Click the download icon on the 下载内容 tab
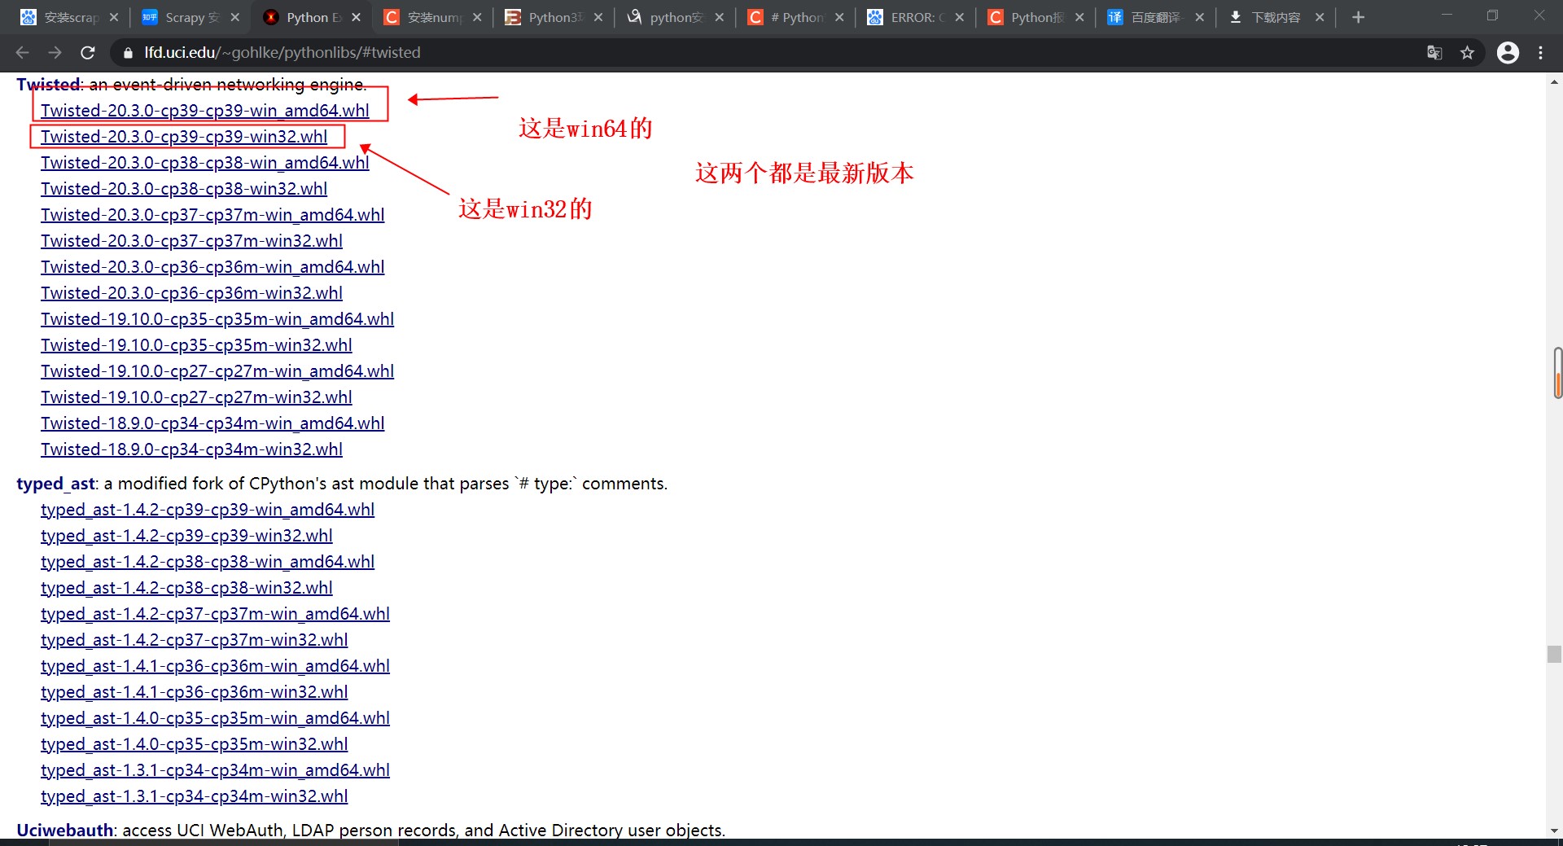The height and width of the screenshot is (846, 1563). pos(1237,16)
